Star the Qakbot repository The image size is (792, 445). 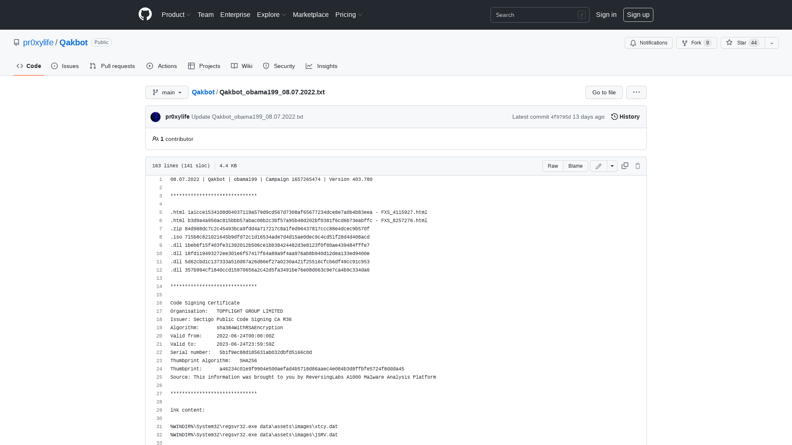[x=741, y=43]
